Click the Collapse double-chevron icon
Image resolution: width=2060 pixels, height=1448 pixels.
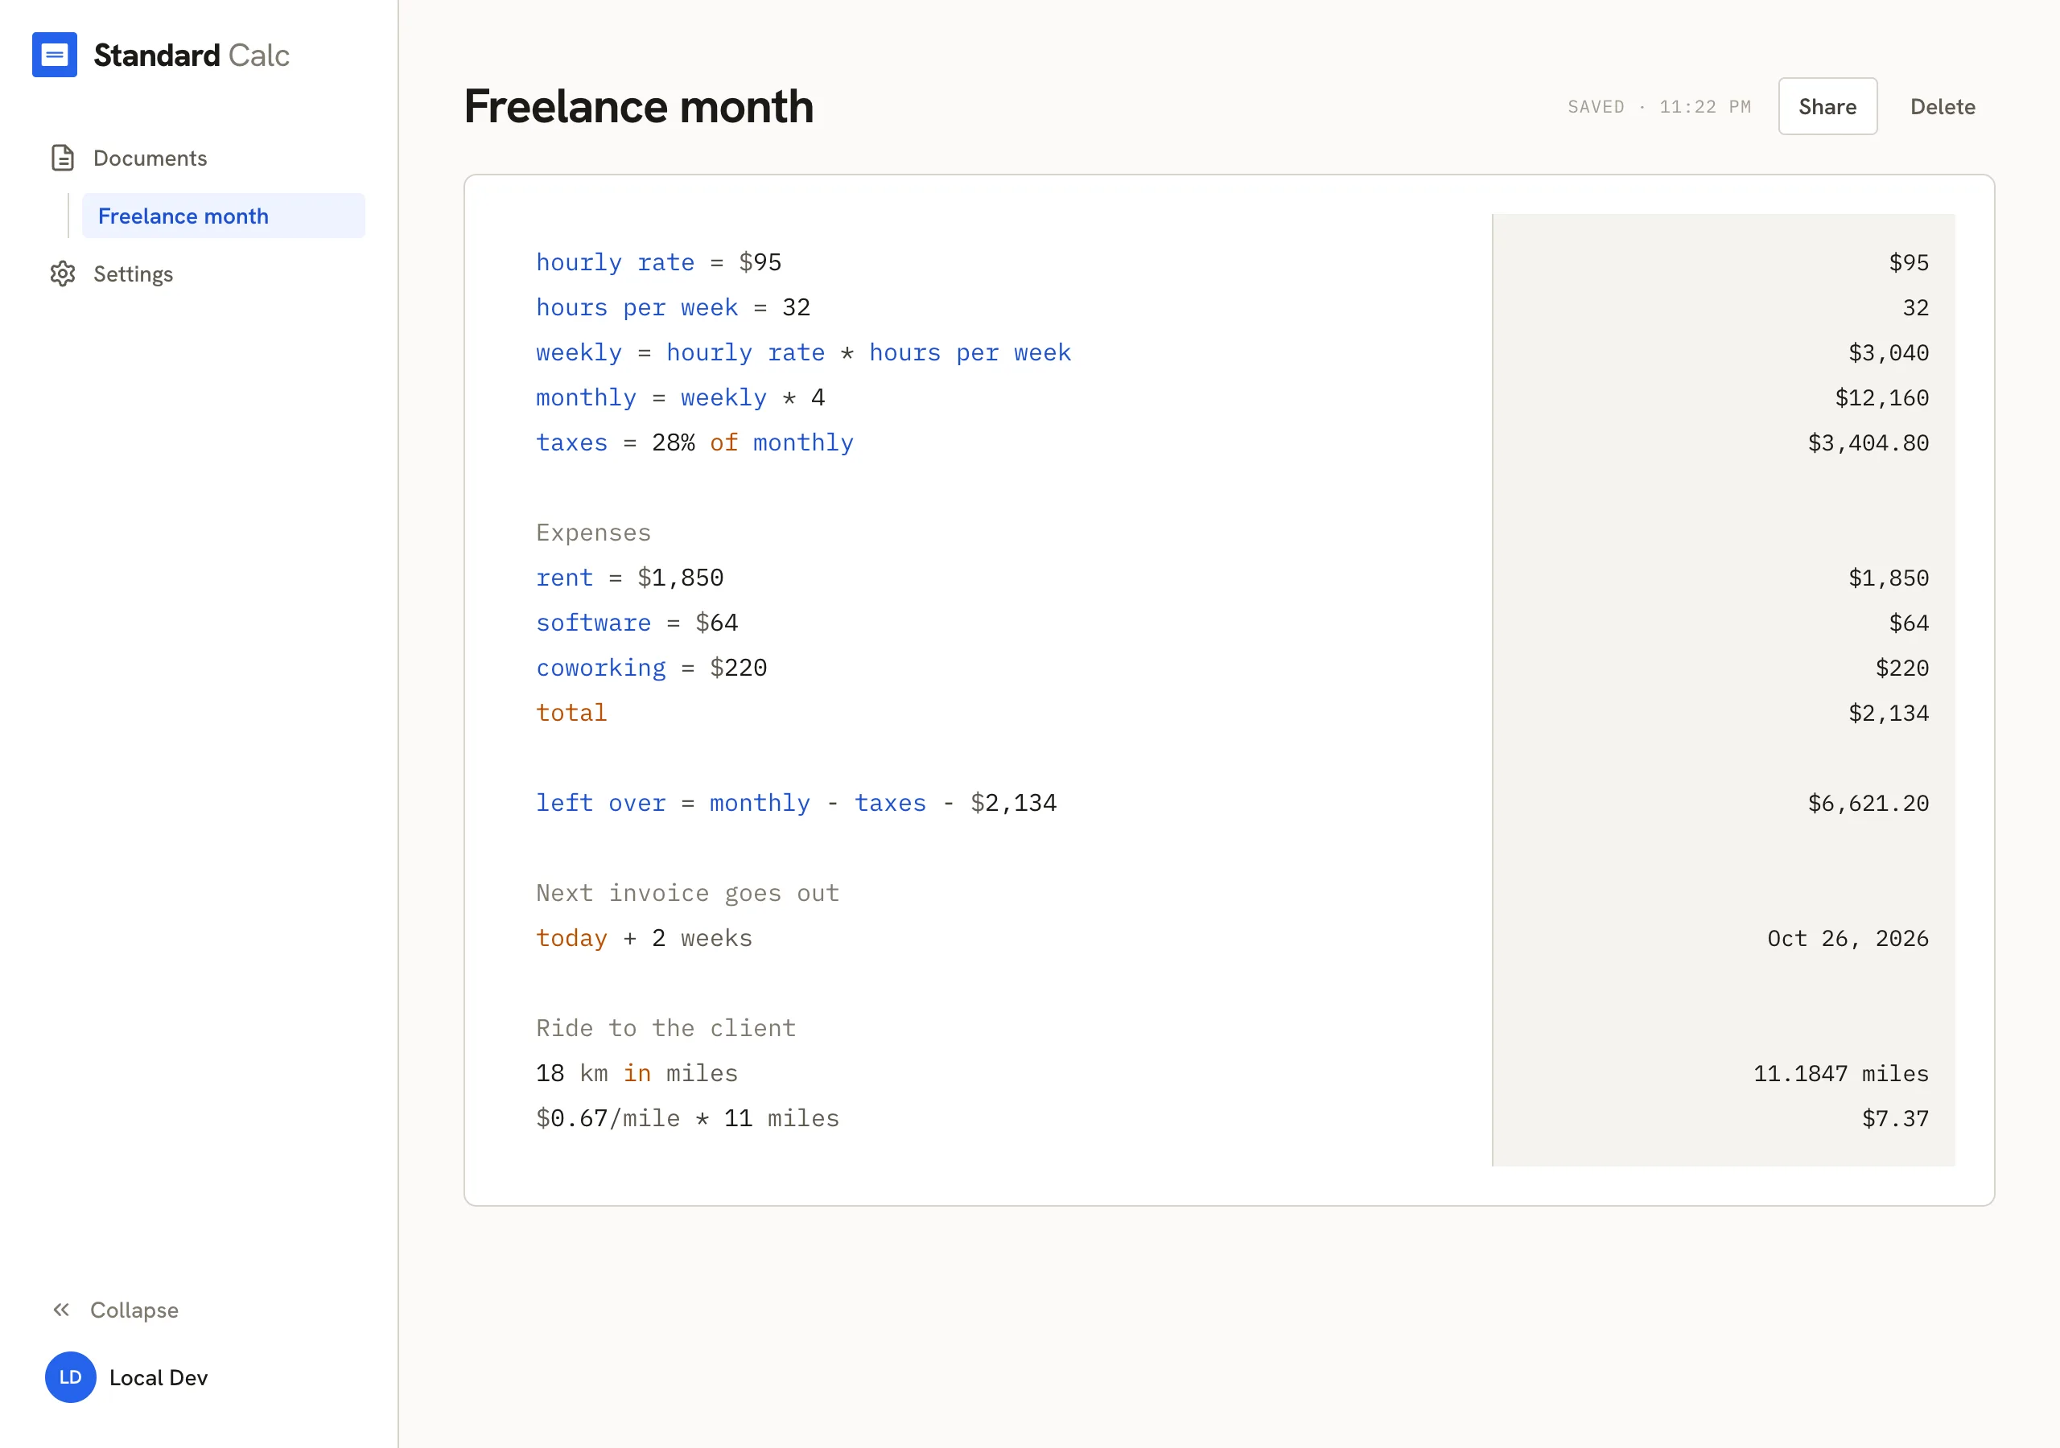point(61,1310)
